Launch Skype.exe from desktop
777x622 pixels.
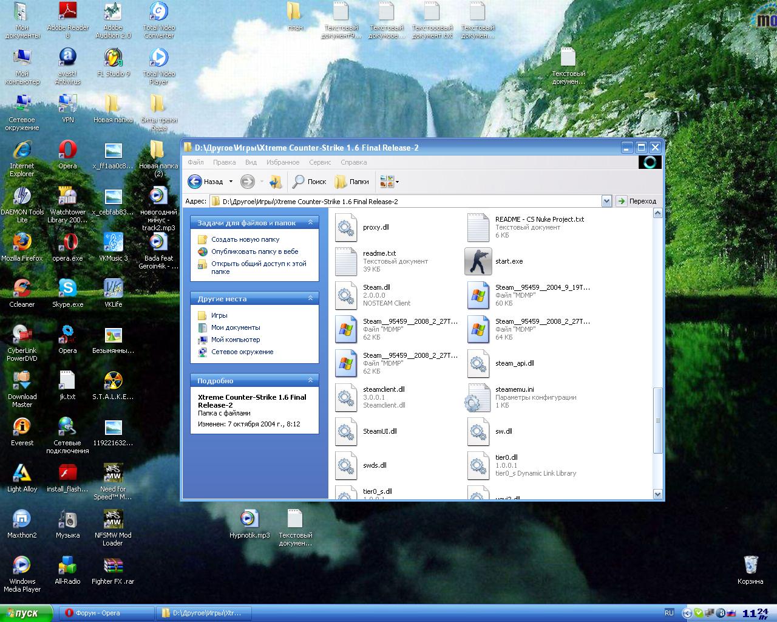point(67,289)
